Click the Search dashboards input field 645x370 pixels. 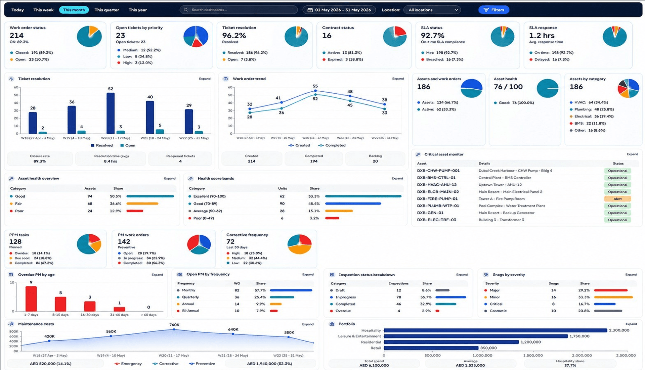pos(239,10)
